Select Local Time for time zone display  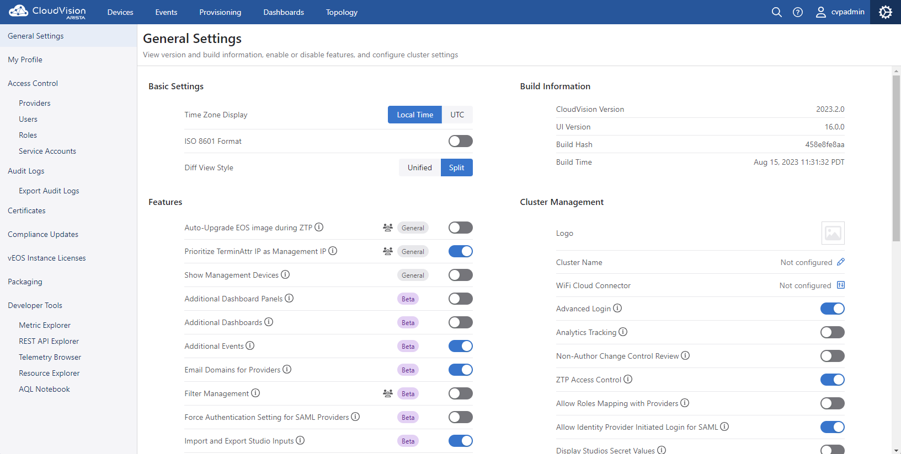[x=415, y=115]
